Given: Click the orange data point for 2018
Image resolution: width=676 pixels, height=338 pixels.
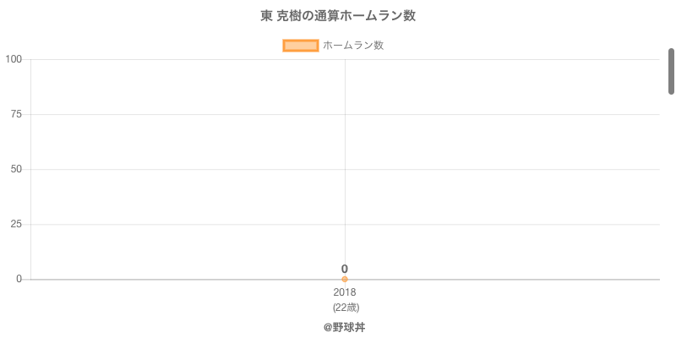Looking at the screenshot, I should (345, 279).
